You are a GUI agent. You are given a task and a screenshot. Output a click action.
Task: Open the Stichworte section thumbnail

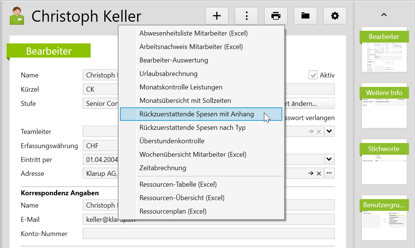pyautogui.click(x=384, y=162)
